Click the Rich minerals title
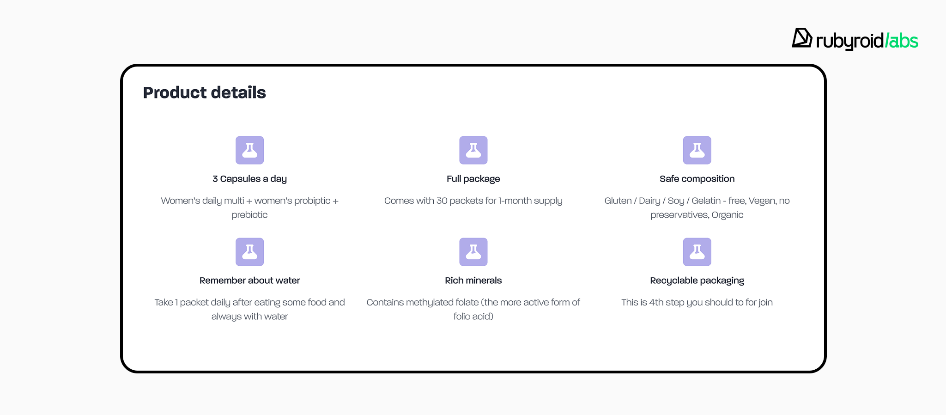This screenshot has width=946, height=415. point(473,281)
